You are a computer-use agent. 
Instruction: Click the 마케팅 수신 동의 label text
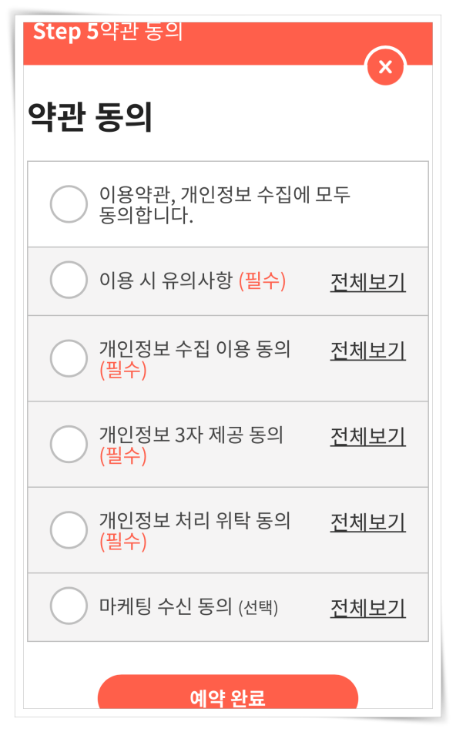(166, 606)
